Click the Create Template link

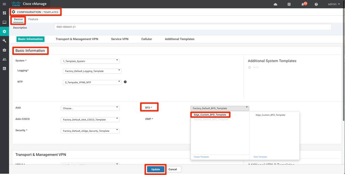[201, 157]
